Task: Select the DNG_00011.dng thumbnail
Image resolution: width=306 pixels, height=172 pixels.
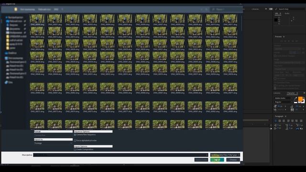Action: [230, 20]
